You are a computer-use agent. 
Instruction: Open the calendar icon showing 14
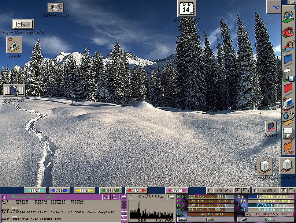click(186, 8)
